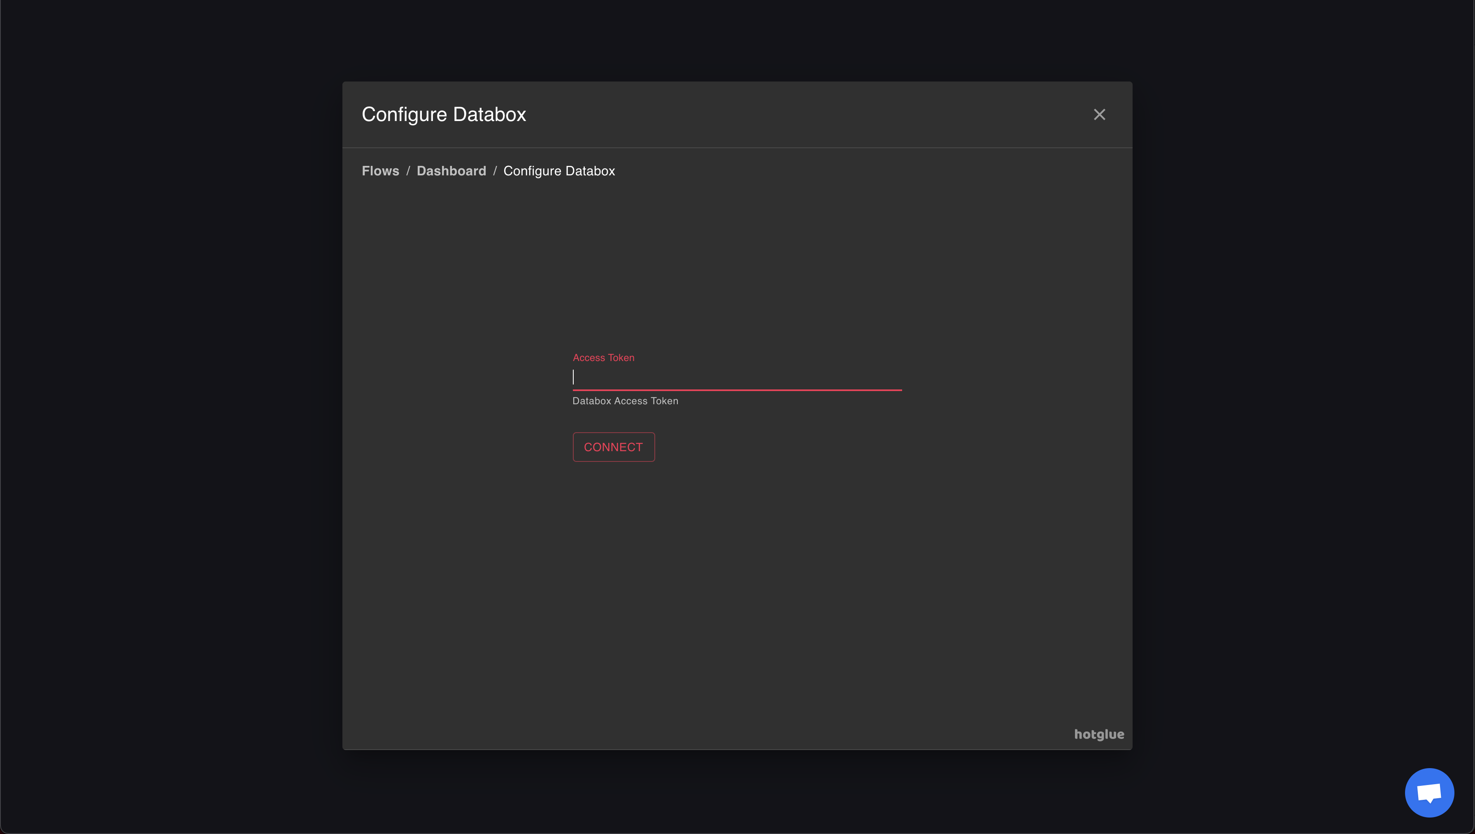Close the Configure Databox dialog

point(1099,114)
